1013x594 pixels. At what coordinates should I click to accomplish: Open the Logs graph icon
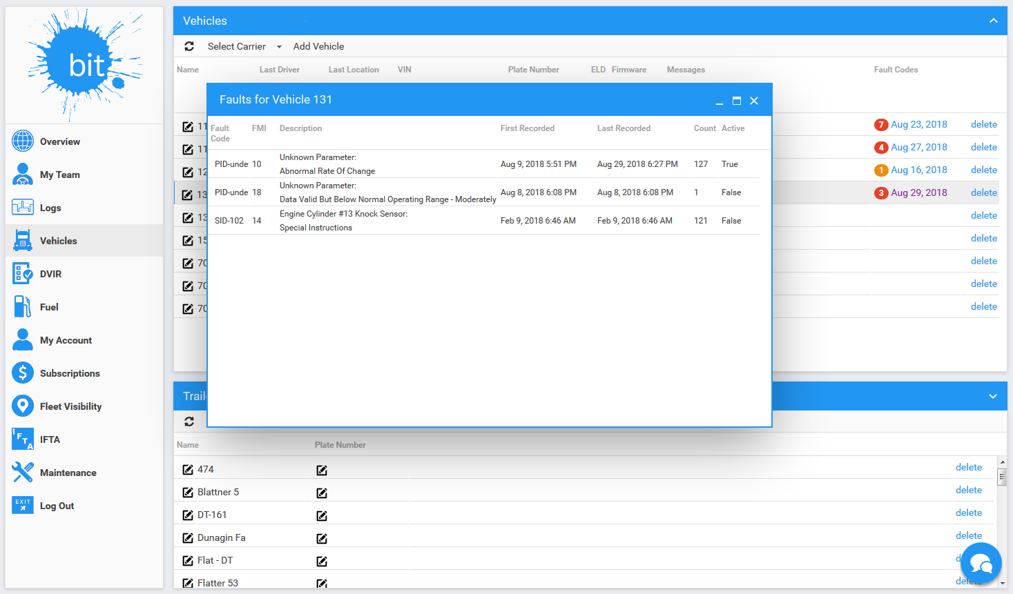pyautogui.click(x=23, y=207)
